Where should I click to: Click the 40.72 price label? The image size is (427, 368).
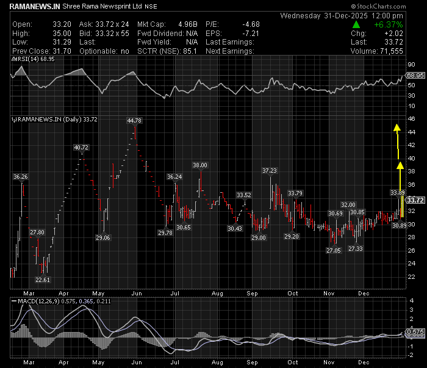click(81, 148)
